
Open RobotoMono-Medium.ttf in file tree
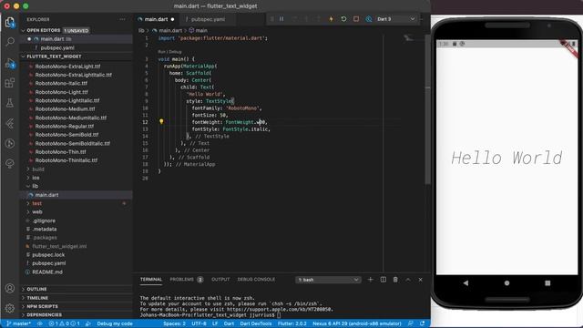tap(65, 109)
